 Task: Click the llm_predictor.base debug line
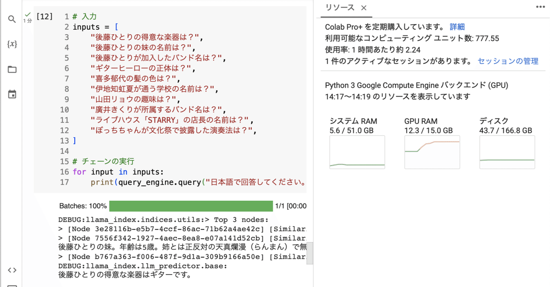(143, 266)
